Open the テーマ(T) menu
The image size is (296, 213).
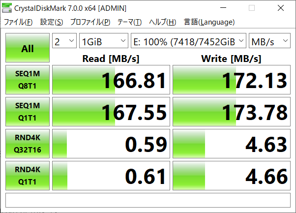(129, 22)
